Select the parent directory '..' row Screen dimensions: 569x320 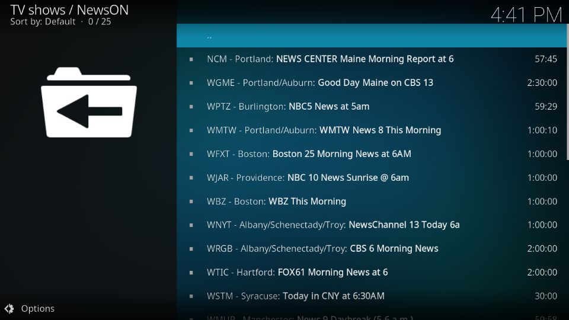(x=372, y=36)
